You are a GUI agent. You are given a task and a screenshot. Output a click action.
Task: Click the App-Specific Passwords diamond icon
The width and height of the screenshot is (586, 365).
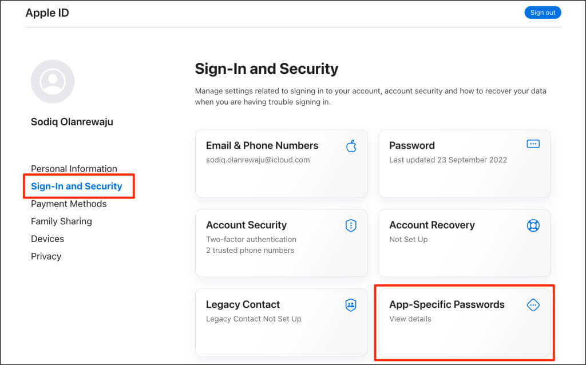[x=533, y=305]
